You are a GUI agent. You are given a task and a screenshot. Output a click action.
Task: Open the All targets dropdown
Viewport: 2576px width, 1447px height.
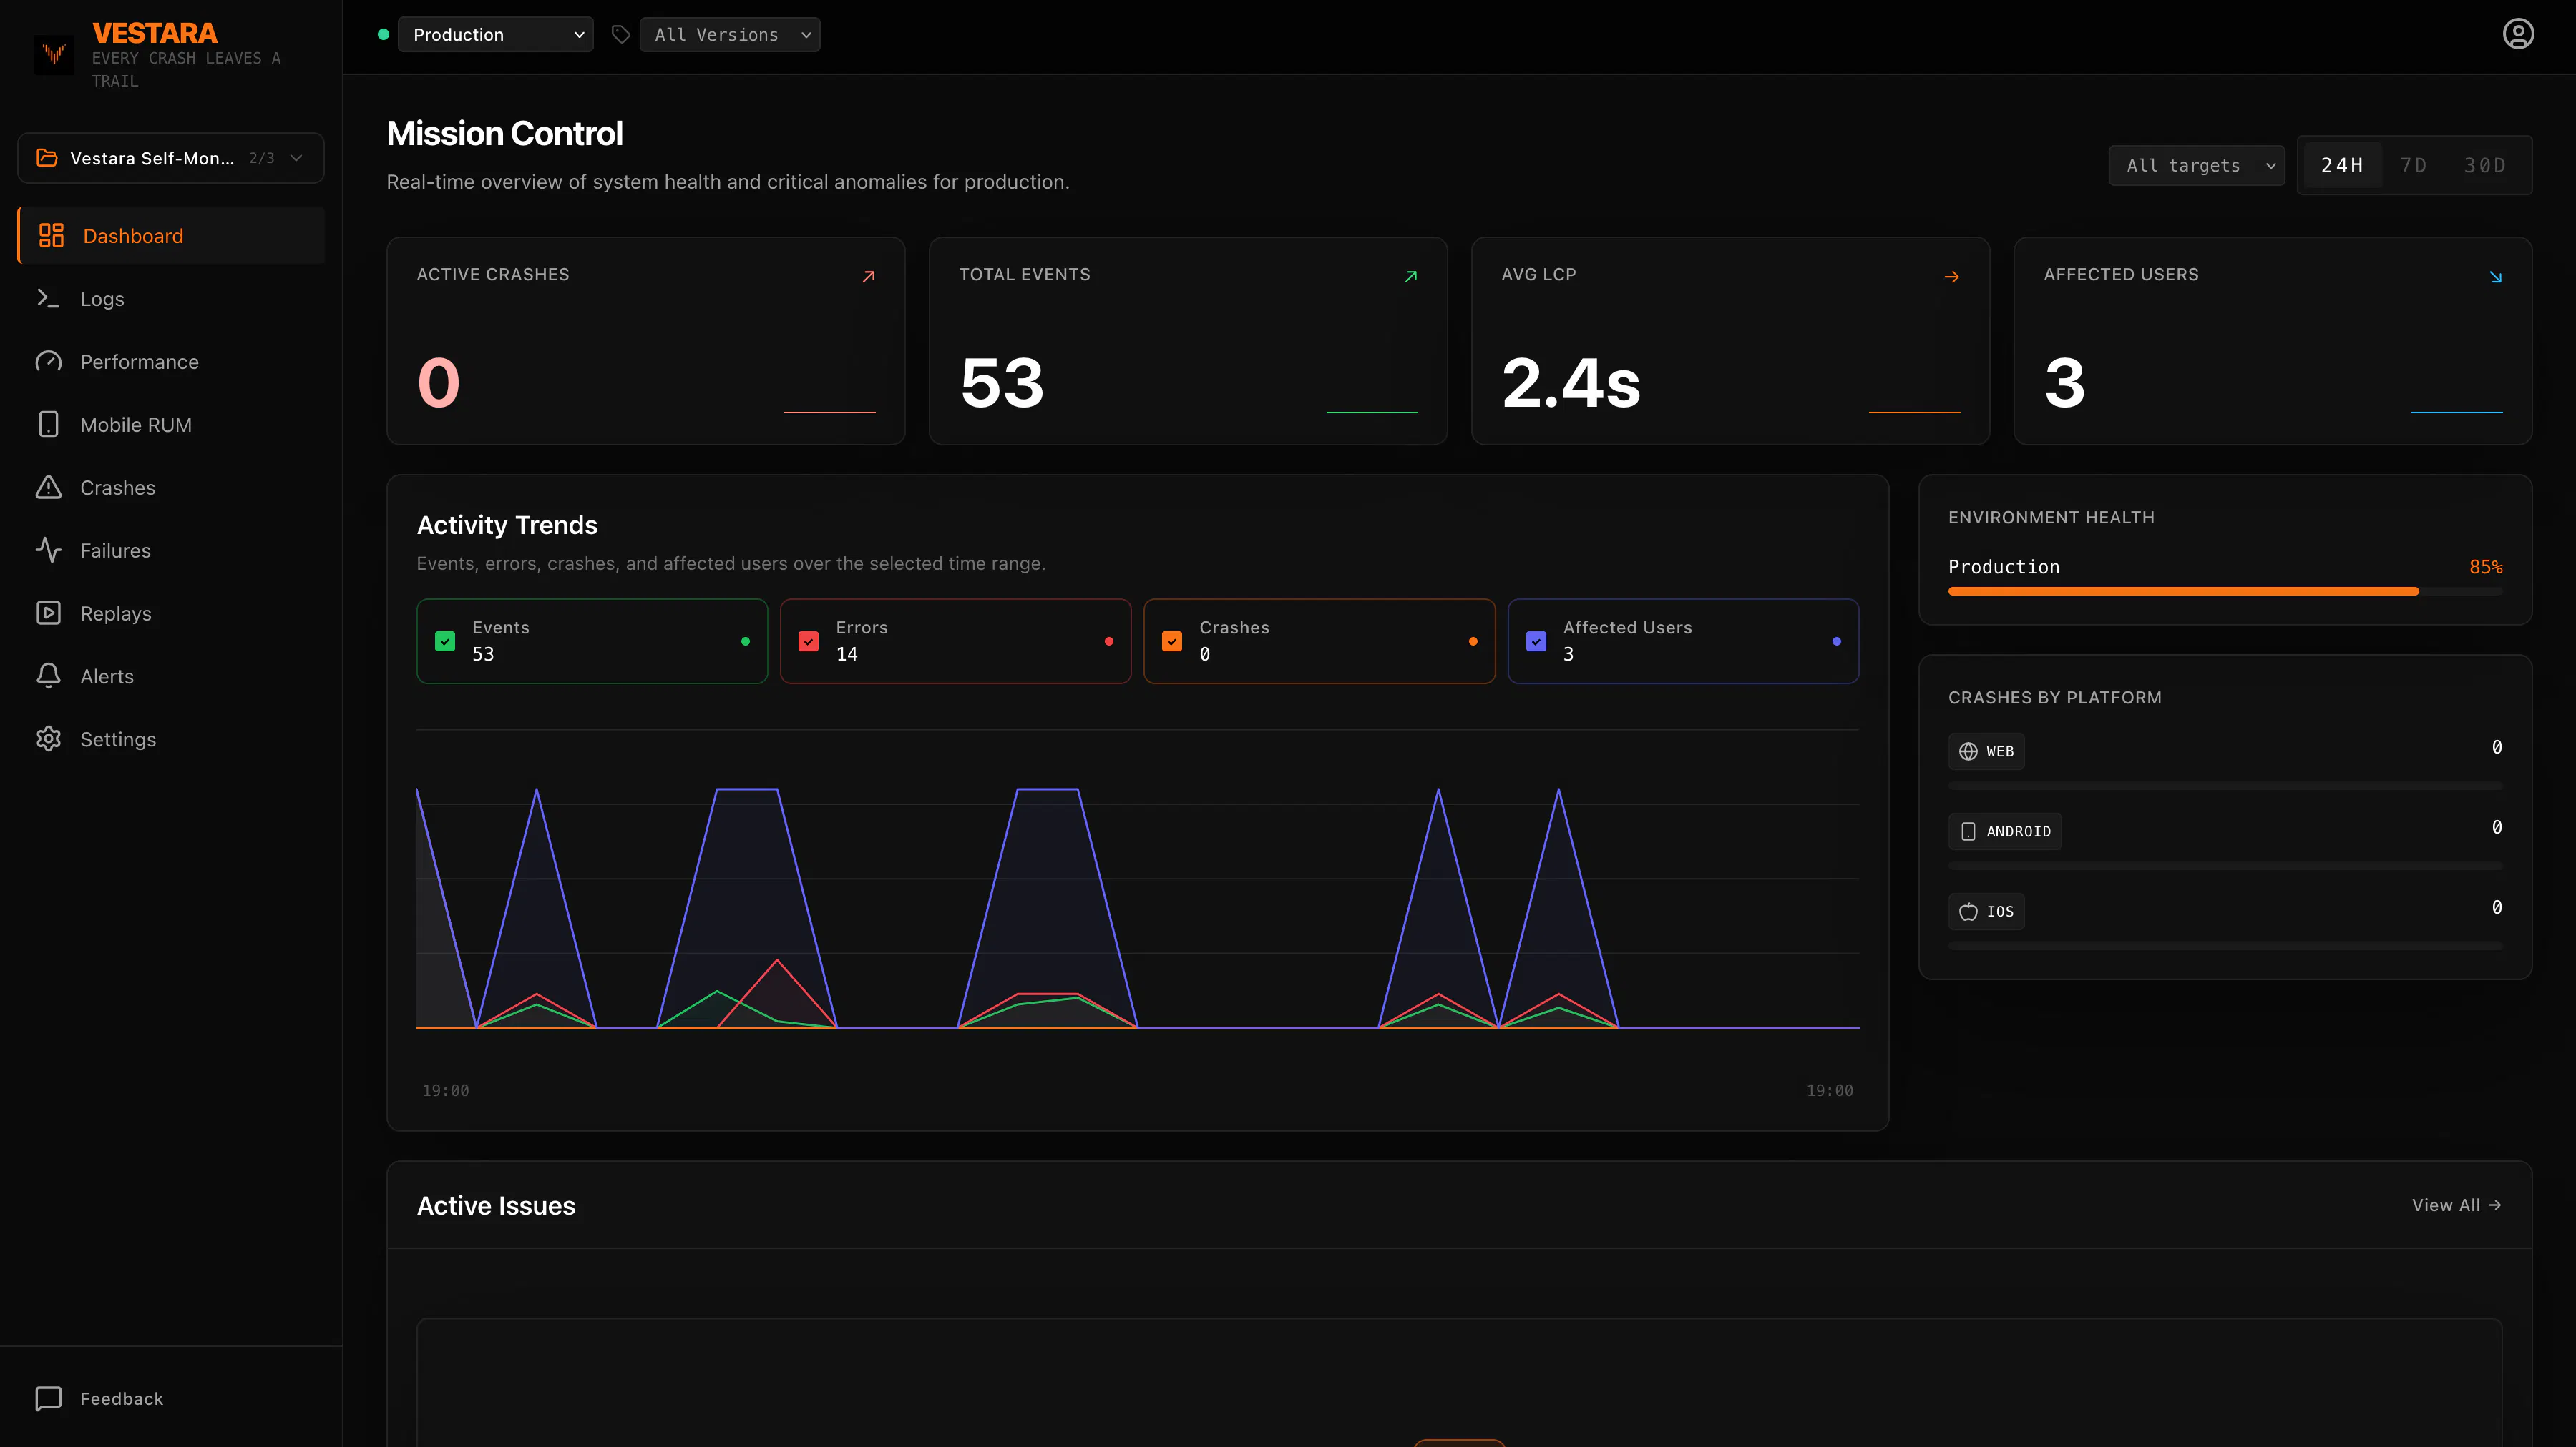coord(2196,166)
